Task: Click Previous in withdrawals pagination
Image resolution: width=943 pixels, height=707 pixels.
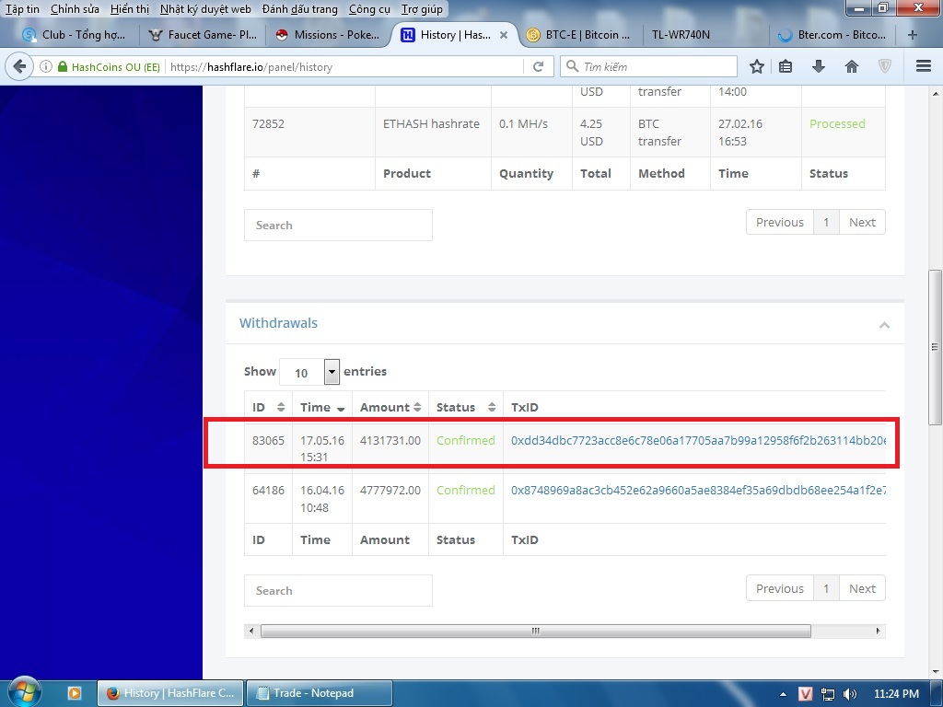Action: 779,588
